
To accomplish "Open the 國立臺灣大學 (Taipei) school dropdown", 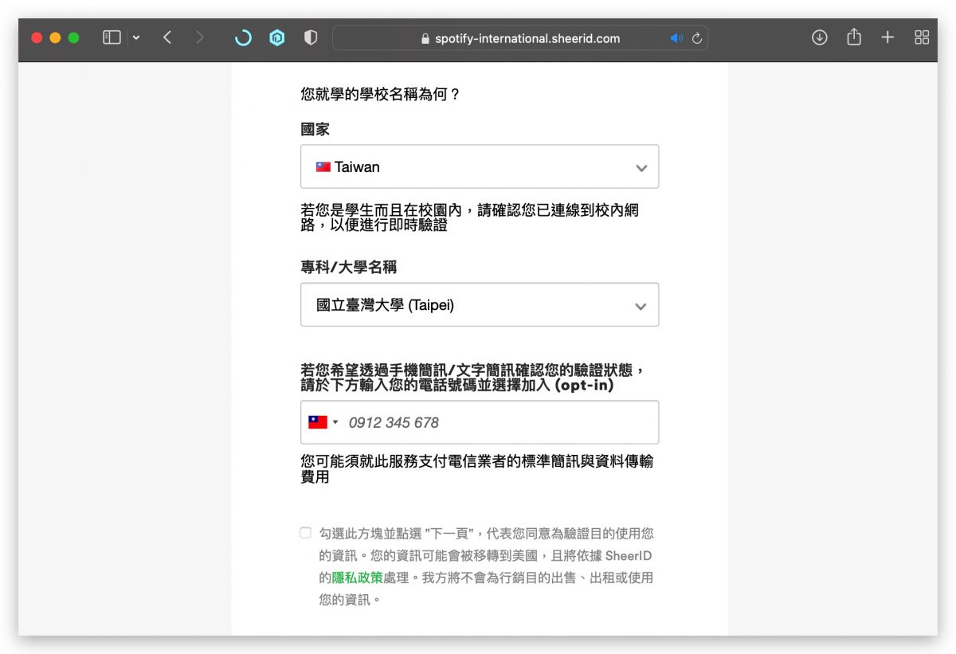I will (480, 304).
